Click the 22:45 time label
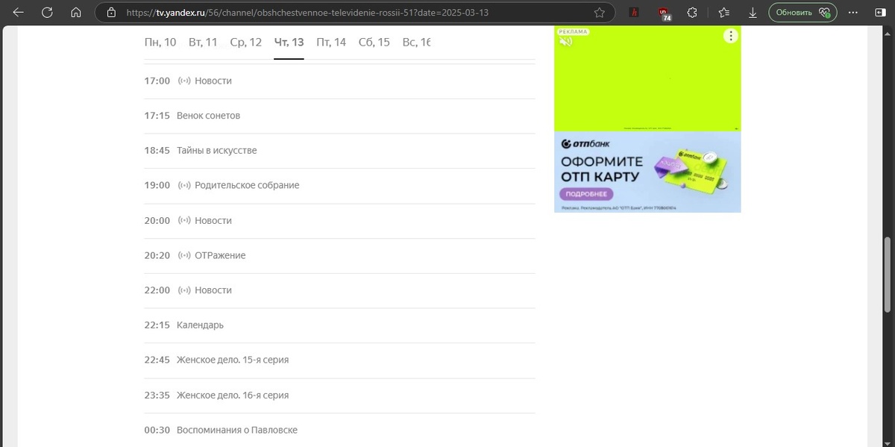The height and width of the screenshot is (447, 895). [x=157, y=360]
